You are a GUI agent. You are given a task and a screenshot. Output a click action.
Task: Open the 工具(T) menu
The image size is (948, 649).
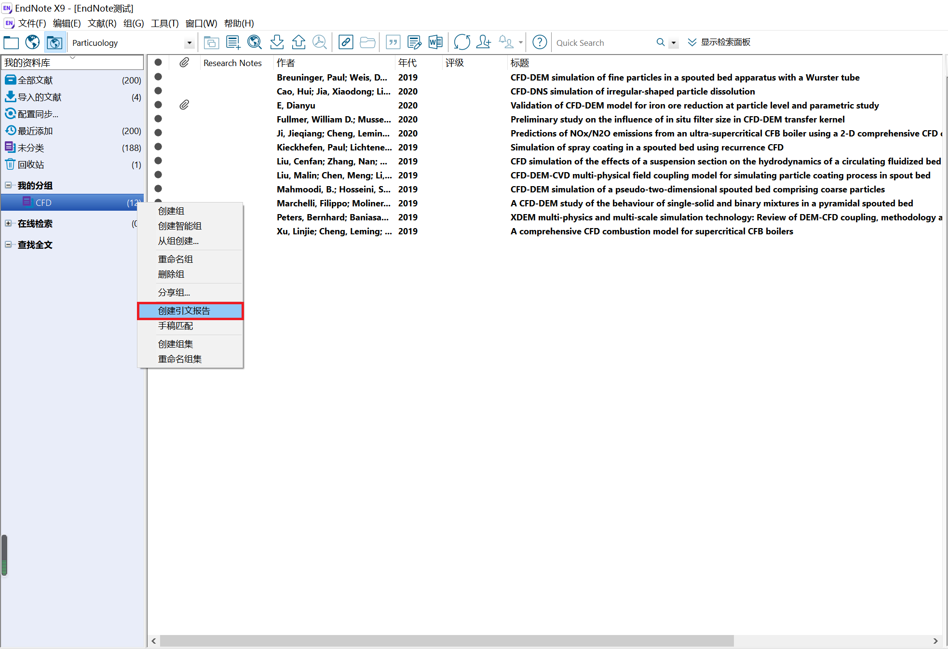click(165, 23)
